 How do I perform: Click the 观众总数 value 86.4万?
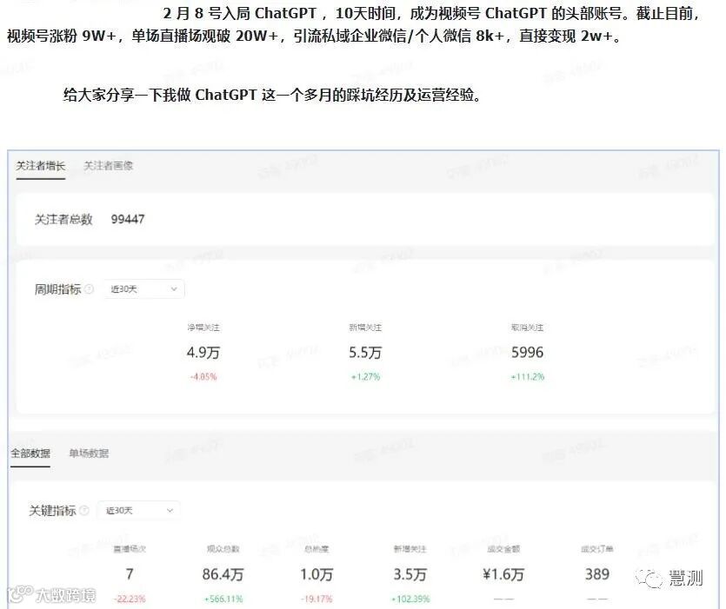pyautogui.click(x=223, y=574)
